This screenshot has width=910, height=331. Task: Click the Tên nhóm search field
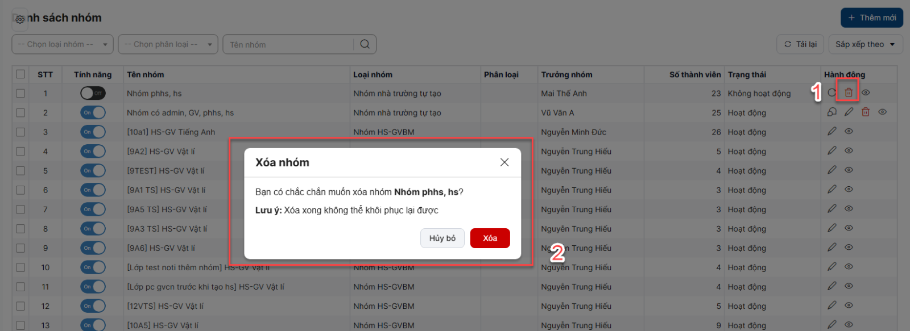pyautogui.click(x=290, y=44)
